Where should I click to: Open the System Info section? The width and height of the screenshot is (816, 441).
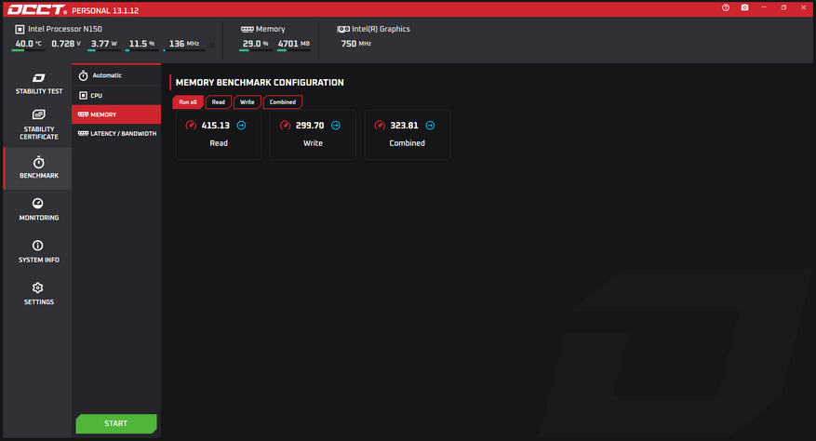[x=38, y=251]
